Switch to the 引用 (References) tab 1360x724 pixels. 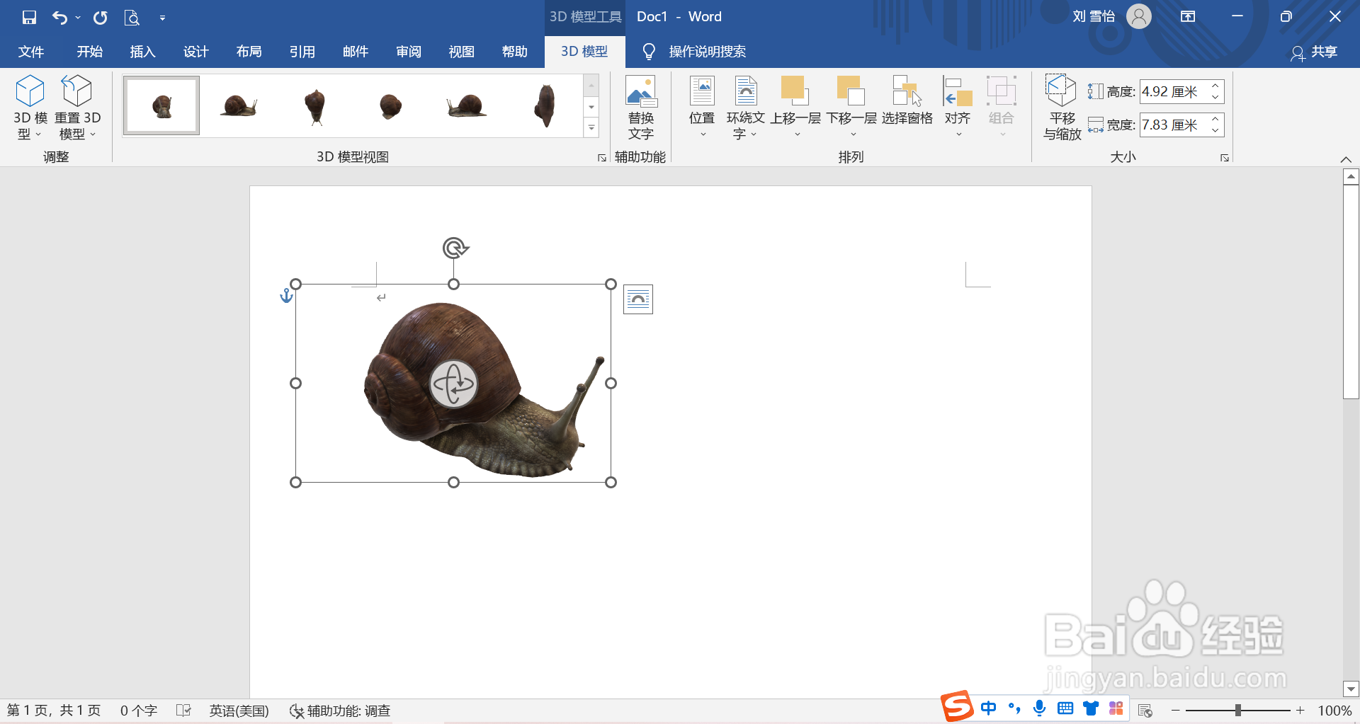(x=302, y=52)
